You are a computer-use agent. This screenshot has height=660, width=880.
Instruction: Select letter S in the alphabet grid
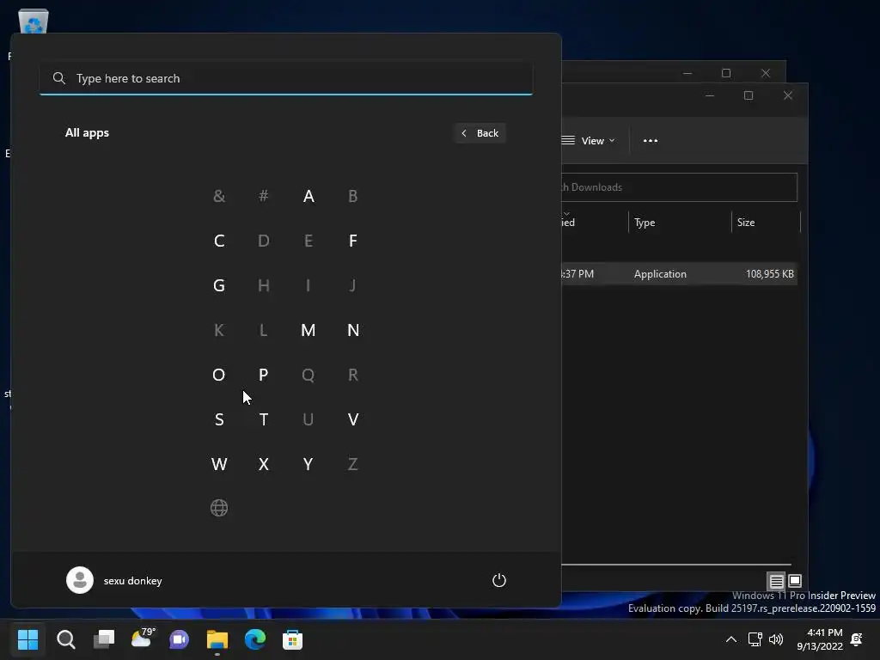pyautogui.click(x=219, y=419)
